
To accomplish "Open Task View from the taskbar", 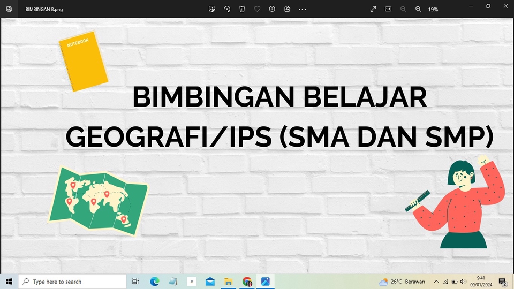I will (x=135, y=282).
